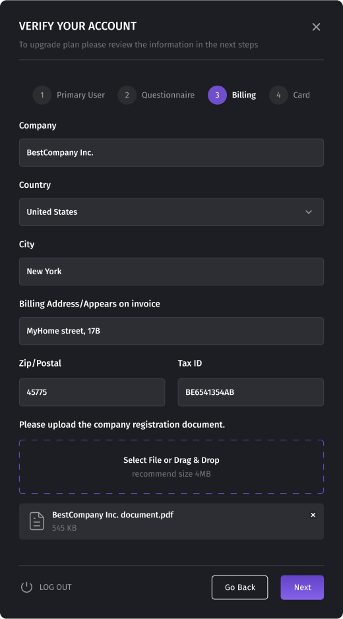Go to the Card step label
343x619 pixels.
pos(301,95)
